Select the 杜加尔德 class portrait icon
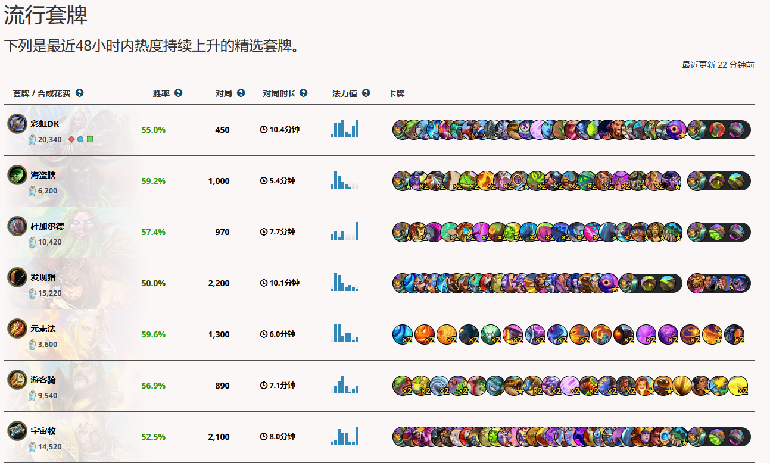This screenshot has width=770, height=463. pos(17,226)
